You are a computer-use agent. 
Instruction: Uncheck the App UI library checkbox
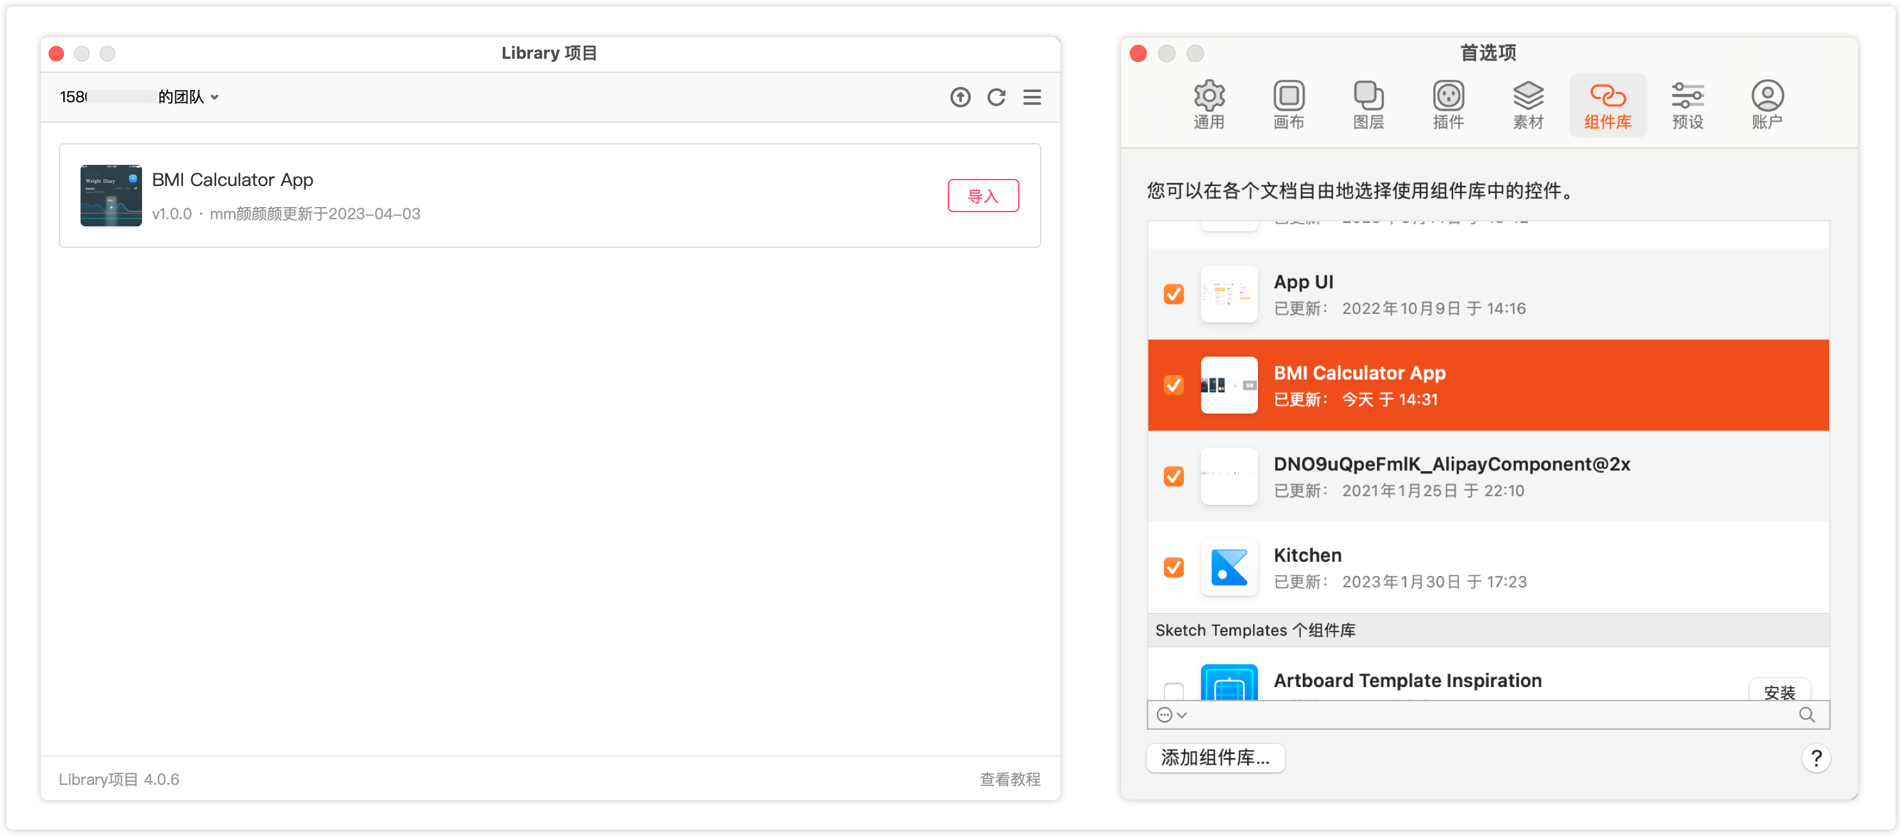coord(1174,293)
